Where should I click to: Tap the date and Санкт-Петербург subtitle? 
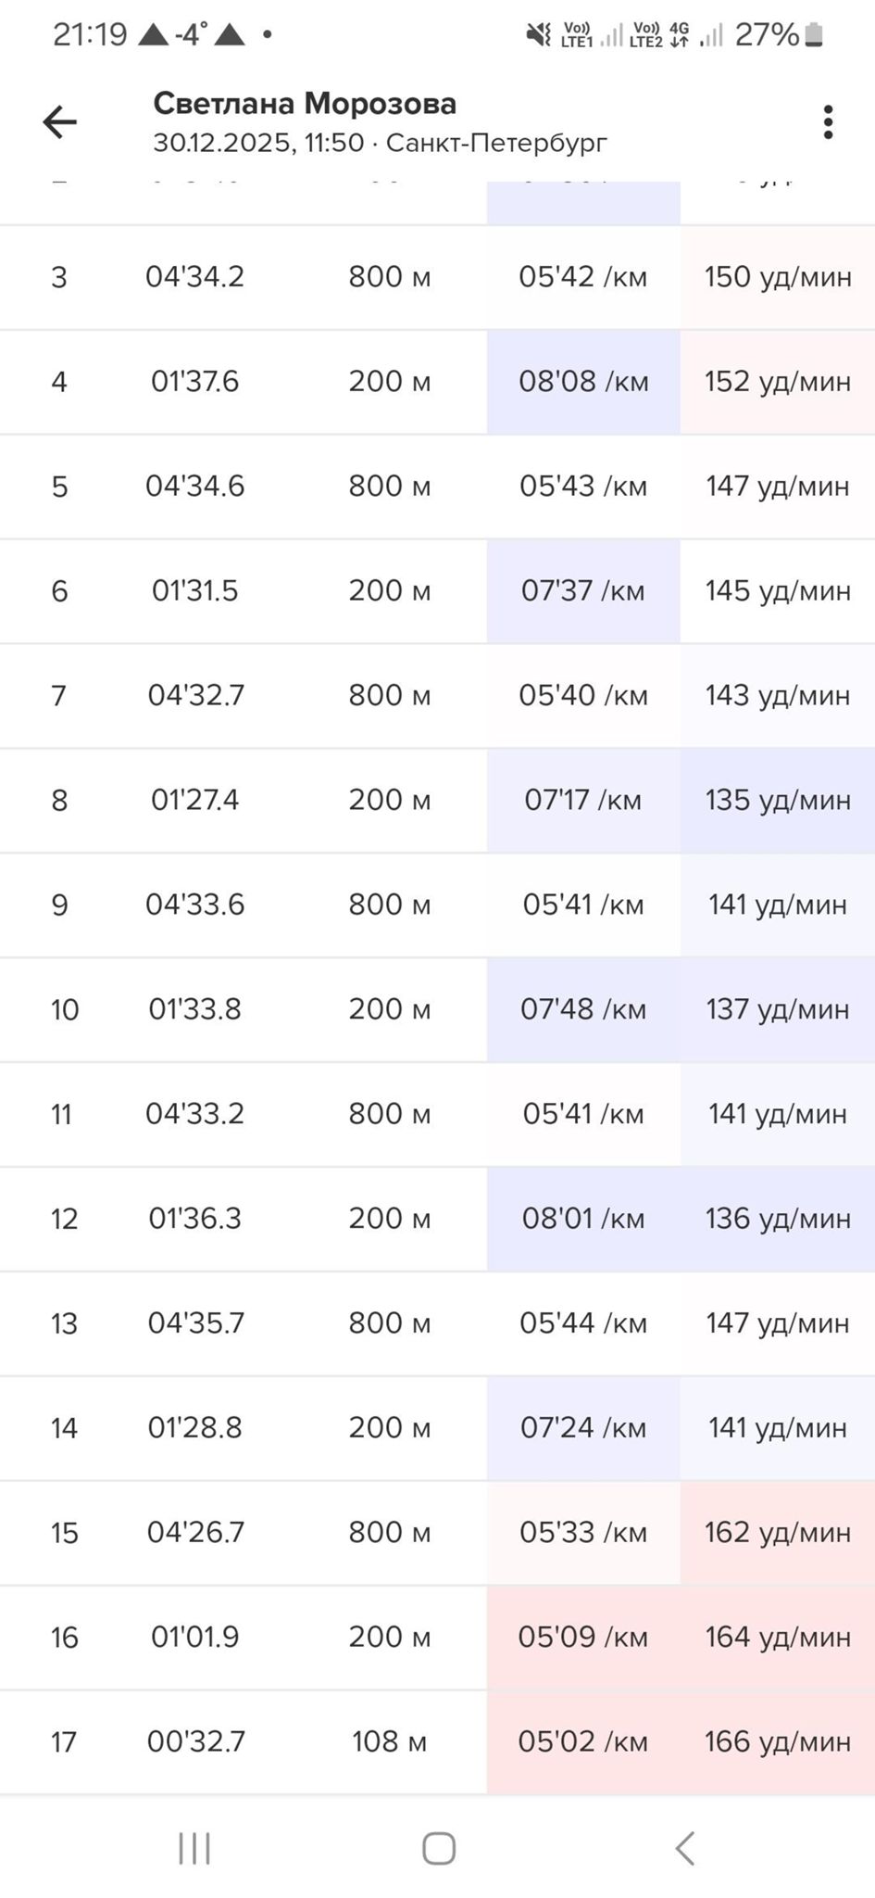pos(380,143)
